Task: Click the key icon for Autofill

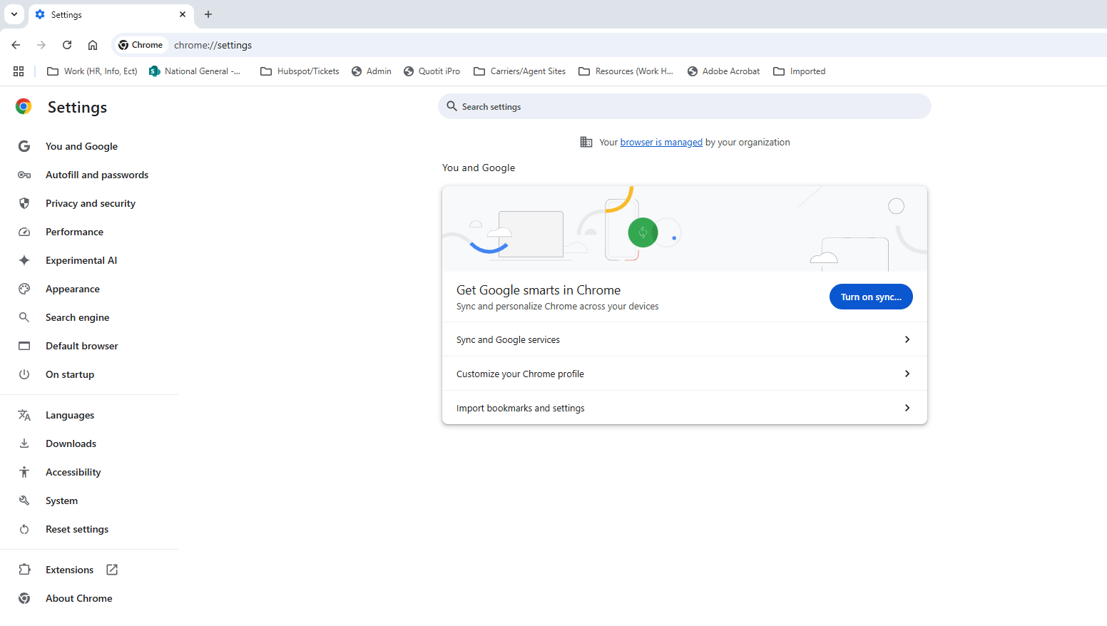Action: tap(24, 175)
